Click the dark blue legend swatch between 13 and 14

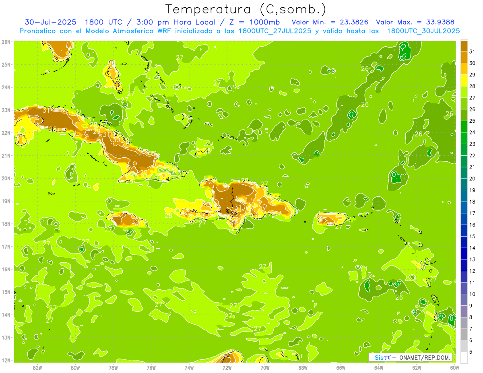[x=464, y=253]
